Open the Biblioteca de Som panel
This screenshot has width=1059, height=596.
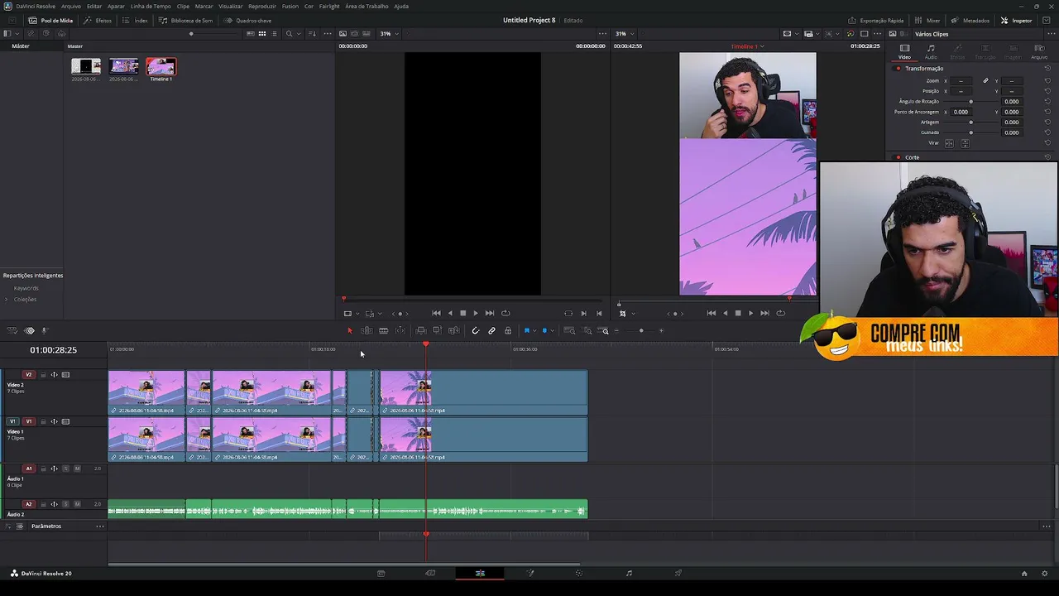coord(186,21)
